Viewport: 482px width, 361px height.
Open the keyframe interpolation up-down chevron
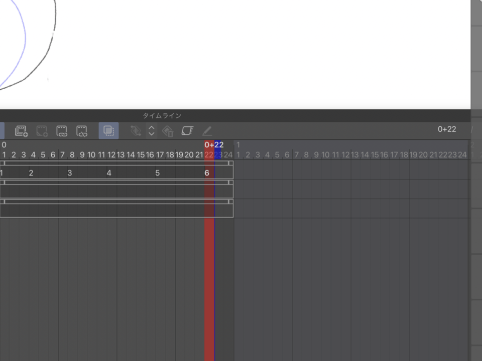(x=151, y=131)
